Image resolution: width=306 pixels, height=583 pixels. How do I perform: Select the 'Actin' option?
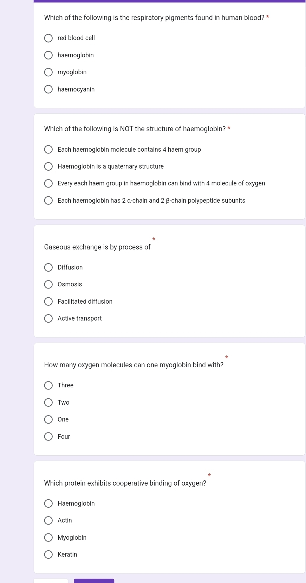click(48, 520)
